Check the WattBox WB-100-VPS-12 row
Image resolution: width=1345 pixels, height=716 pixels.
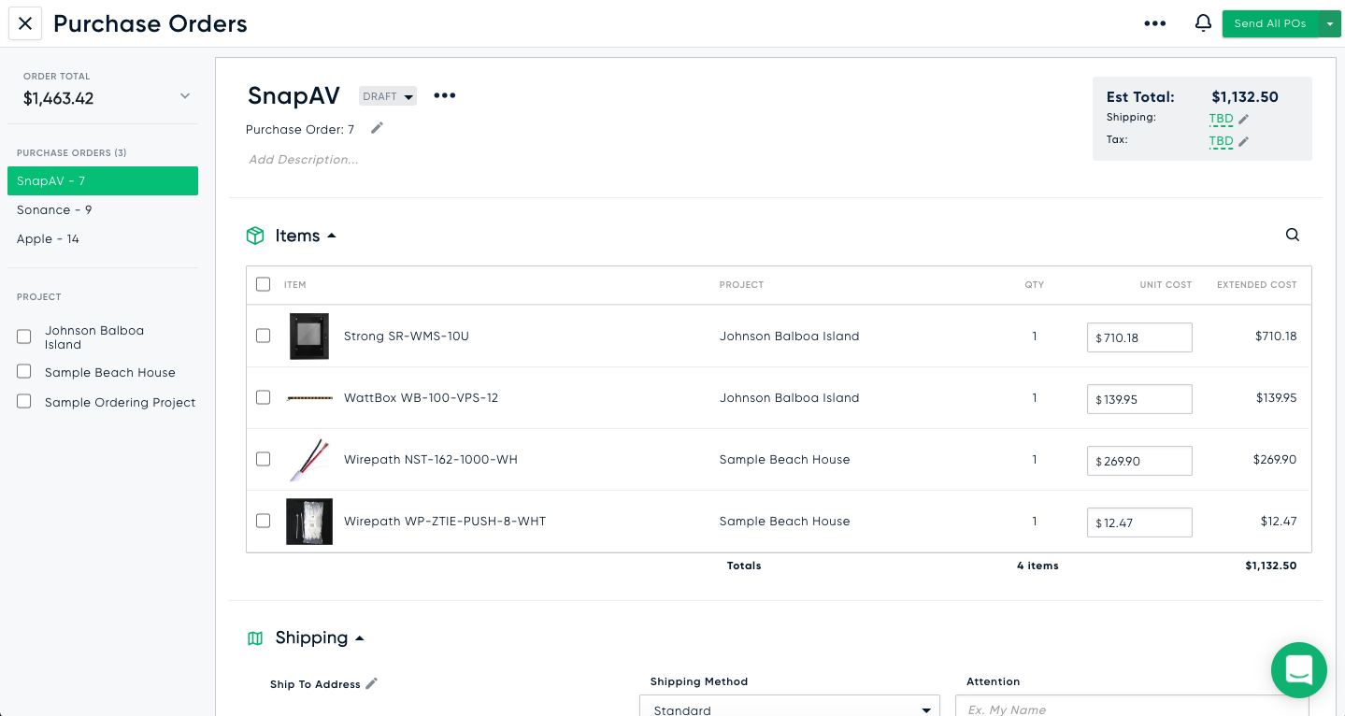tap(264, 397)
